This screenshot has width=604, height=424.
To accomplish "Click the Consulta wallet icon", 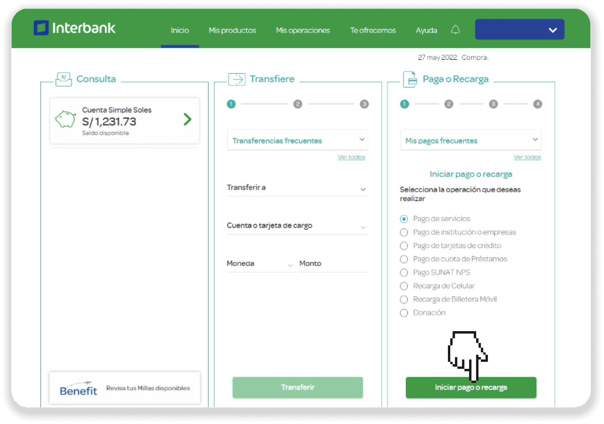I will 63,79.
